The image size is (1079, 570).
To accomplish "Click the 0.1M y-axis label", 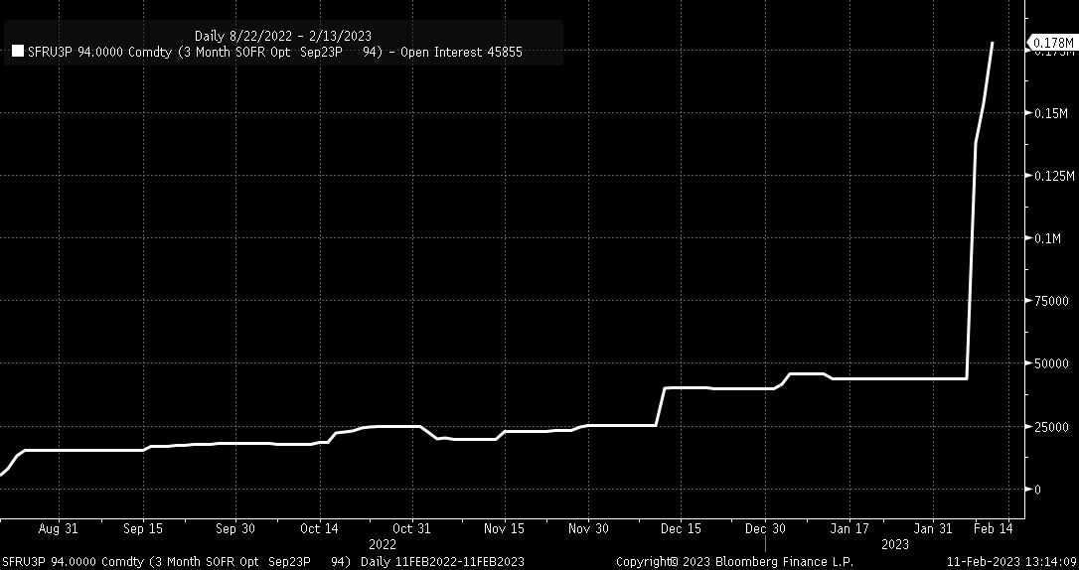I will coord(1046,238).
